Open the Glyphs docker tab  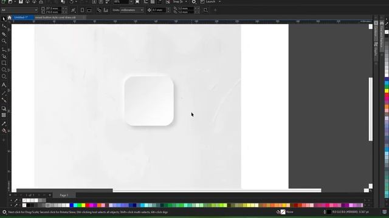(x=376, y=50)
